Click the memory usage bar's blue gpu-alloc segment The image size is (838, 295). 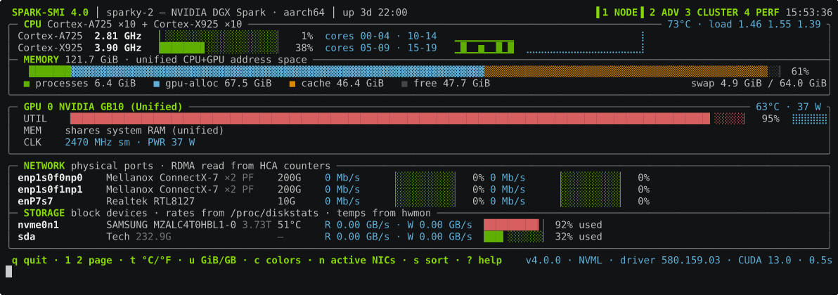coord(278,72)
